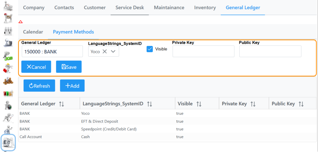Screen dimensions: 318x152
Task: Click the red warning triangle icon
Action: click(x=20, y=22)
